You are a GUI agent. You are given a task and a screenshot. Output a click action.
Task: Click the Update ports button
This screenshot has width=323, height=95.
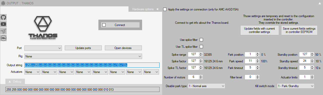pyautogui.click(x=83, y=48)
